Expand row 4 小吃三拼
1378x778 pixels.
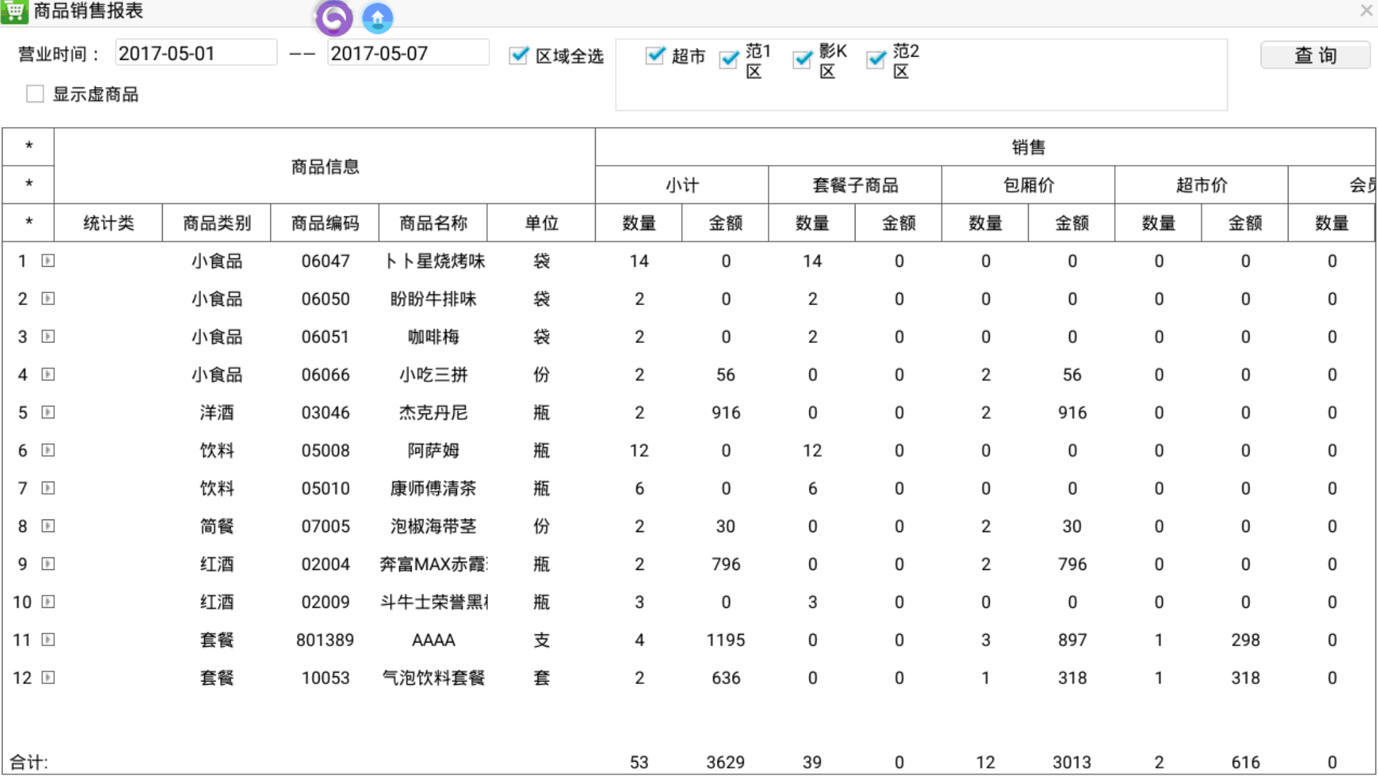tap(48, 374)
